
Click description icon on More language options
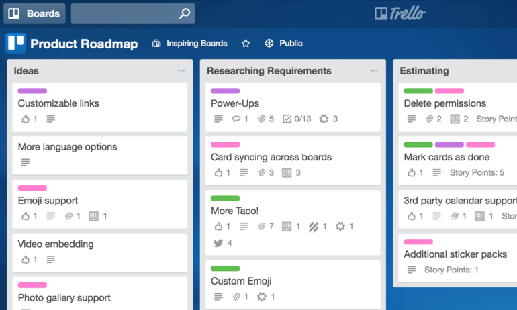tap(26, 162)
